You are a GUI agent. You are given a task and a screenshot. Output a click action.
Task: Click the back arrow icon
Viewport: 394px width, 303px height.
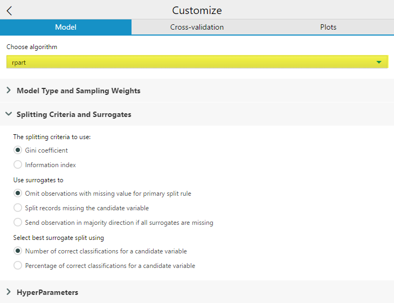pyautogui.click(x=9, y=11)
